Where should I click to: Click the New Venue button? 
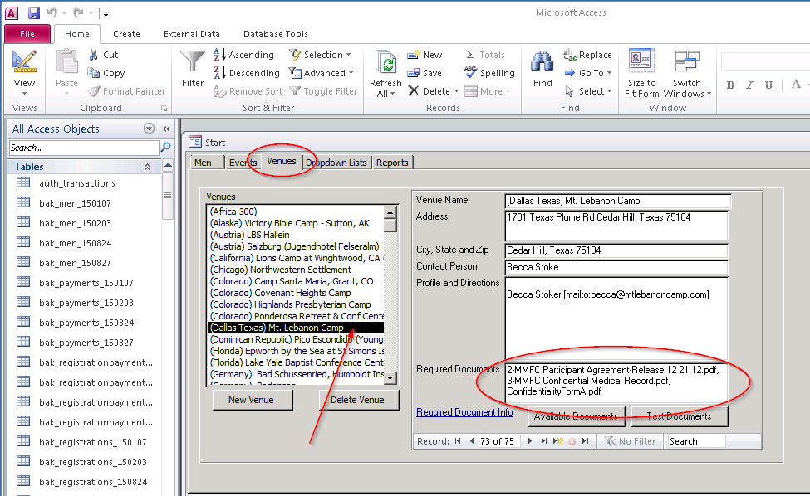[x=251, y=400]
